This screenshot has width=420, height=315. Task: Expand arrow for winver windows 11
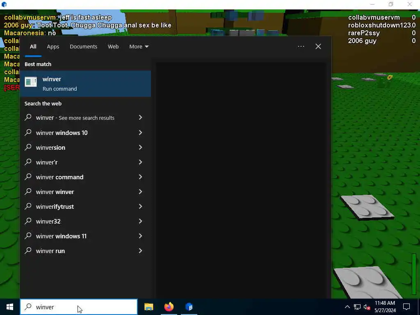(x=140, y=236)
